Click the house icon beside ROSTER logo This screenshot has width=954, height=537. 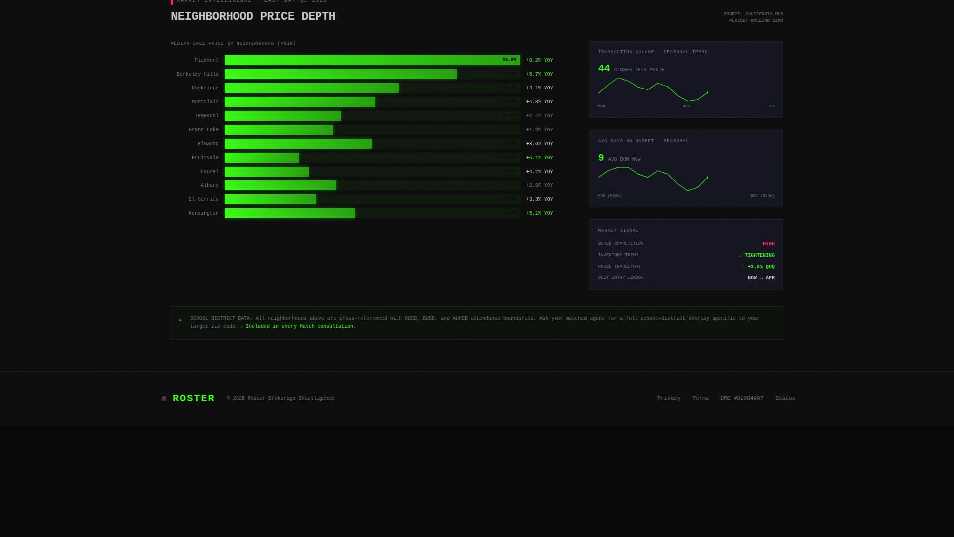(x=164, y=399)
